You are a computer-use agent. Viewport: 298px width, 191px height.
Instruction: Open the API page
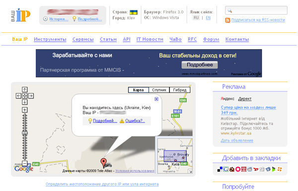(127, 39)
